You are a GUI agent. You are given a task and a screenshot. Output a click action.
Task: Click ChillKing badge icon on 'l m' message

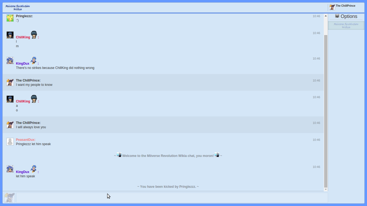(34, 35)
